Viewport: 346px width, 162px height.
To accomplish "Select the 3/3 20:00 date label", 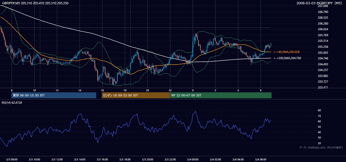I will click(x=147, y=159).
